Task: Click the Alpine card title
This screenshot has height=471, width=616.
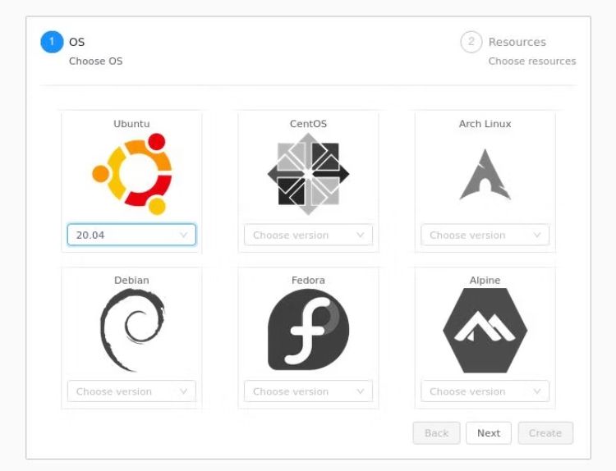Action: tap(485, 281)
